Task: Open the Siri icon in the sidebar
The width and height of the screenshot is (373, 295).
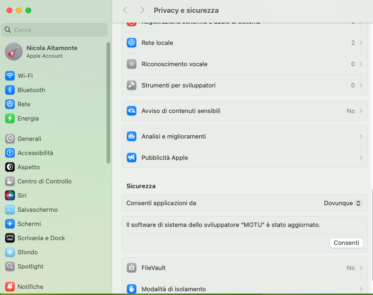Action: coord(10,195)
